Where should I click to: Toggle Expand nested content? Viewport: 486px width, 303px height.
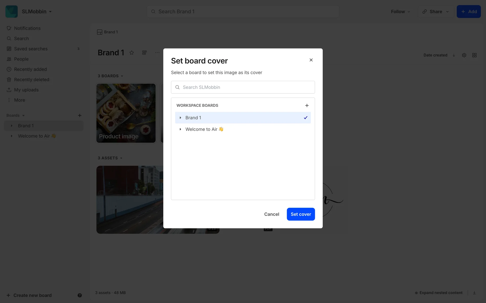click(x=438, y=293)
